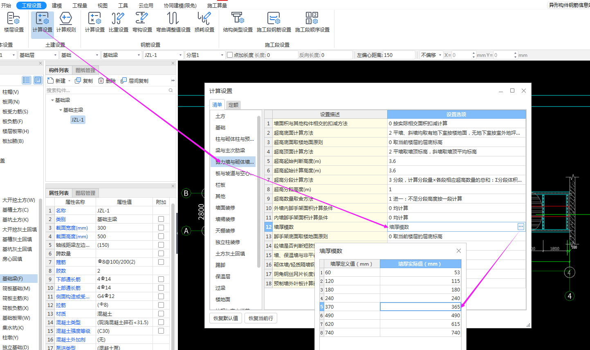Collapse 基础主梁 tree node

tap(61, 110)
